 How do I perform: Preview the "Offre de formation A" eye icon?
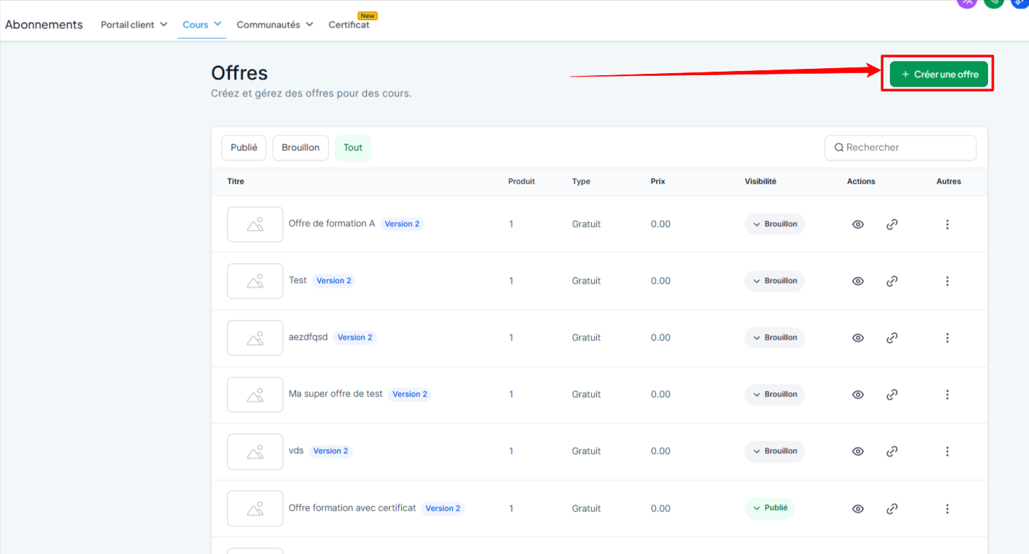858,224
